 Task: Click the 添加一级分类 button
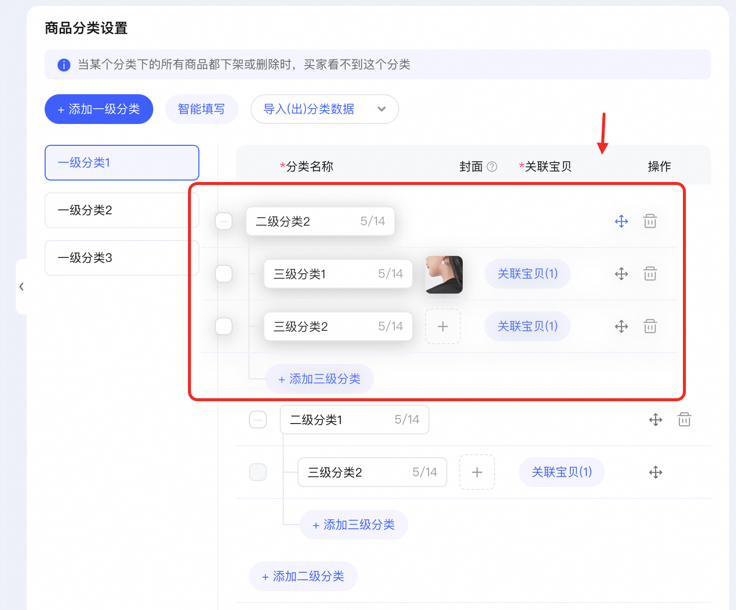99,109
